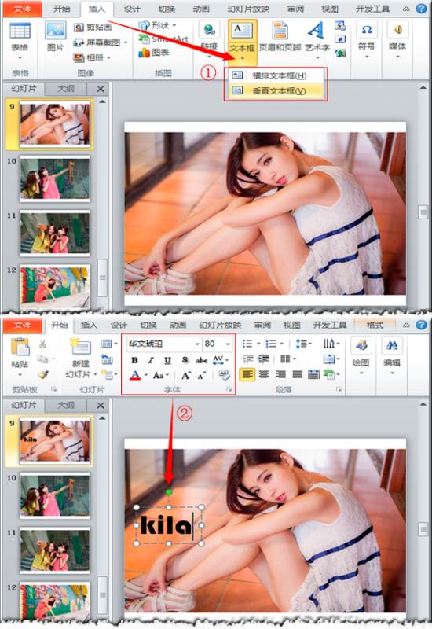This screenshot has height=629, width=432.
Task: Insert a chart via 图表
Action: tap(154, 52)
